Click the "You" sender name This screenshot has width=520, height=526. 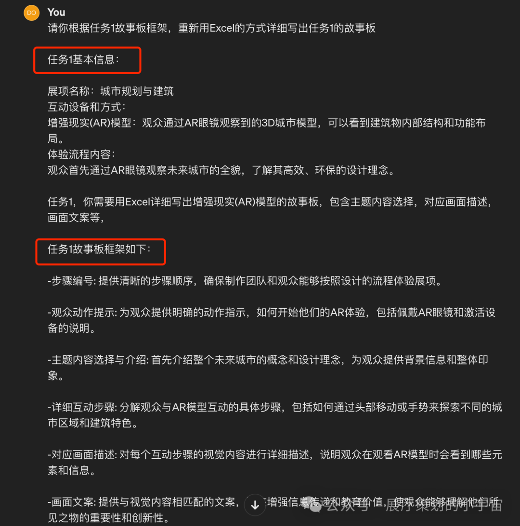pos(56,13)
